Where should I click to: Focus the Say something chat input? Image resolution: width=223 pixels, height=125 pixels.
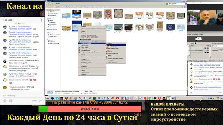[x=22, y=96]
